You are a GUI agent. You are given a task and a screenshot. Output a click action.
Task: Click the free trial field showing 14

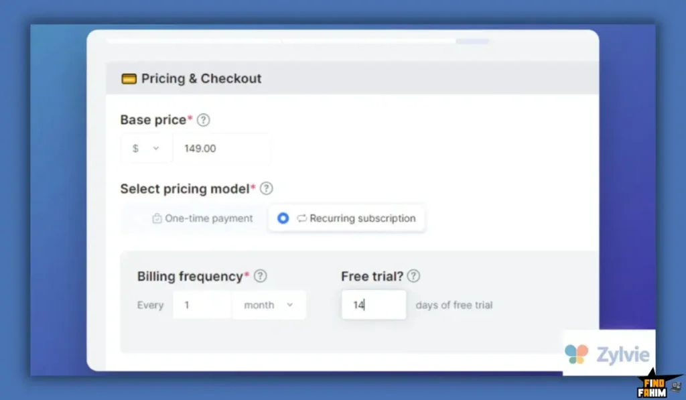tap(373, 305)
